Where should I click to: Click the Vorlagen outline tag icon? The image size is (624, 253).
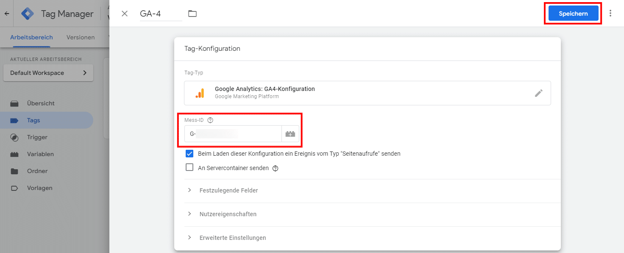tap(14, 188)
